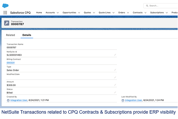This screenshot has width=178, height=119.
Task: Expand the Accounts nav dropdown arrow
Action: click(x=58, y=12)
